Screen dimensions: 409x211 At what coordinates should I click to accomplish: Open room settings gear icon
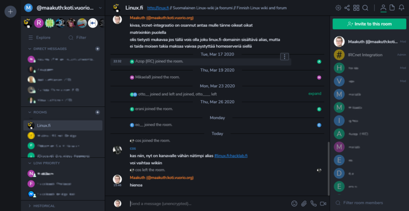338,8
